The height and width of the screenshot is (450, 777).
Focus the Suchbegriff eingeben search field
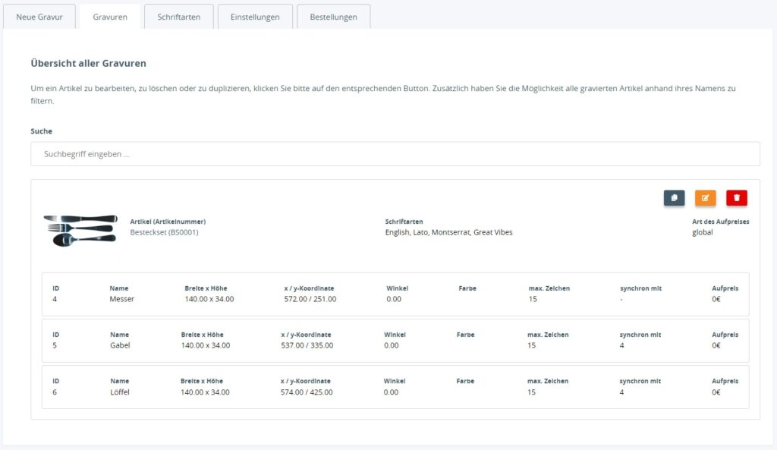point(395,154)
